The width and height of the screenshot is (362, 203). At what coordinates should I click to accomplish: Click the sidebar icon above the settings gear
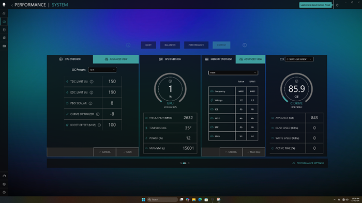(4, 176)
